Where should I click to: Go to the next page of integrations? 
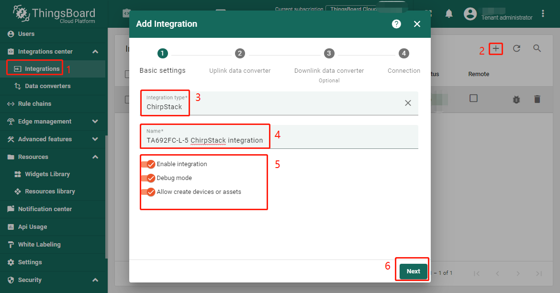point(518,273)
